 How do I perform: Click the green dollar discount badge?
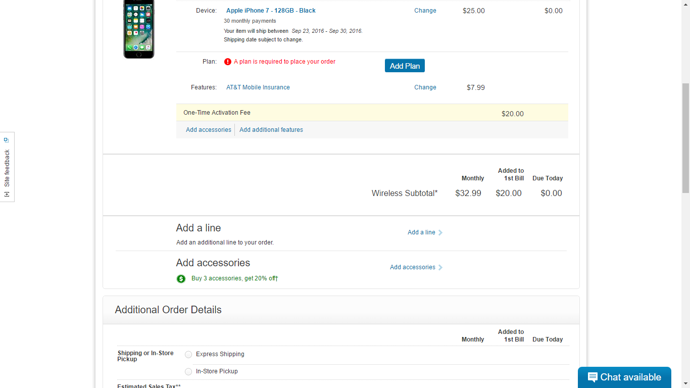tap(181, 278)
